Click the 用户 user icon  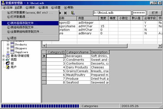8,67
